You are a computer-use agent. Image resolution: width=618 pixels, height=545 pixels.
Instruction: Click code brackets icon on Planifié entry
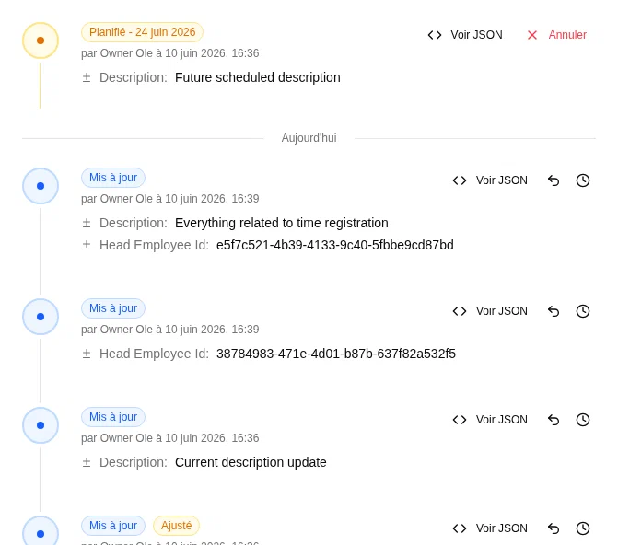(x=435, y=35)
